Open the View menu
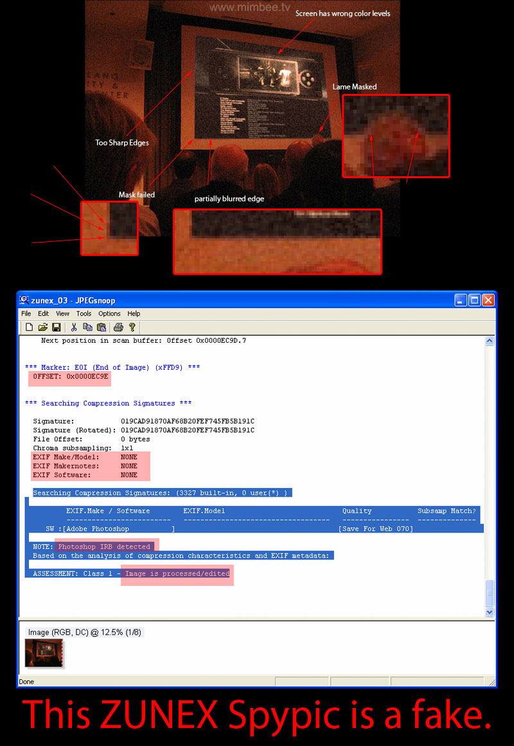 [62, 314]
